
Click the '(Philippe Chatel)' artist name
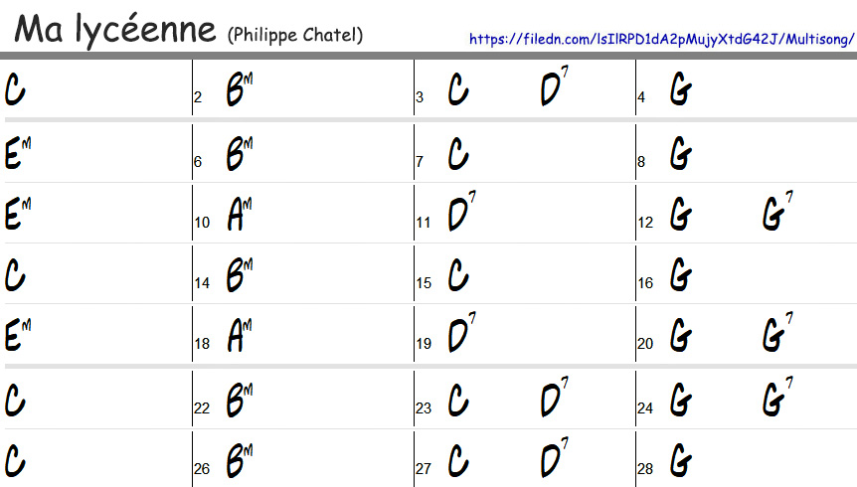(295, 35)
